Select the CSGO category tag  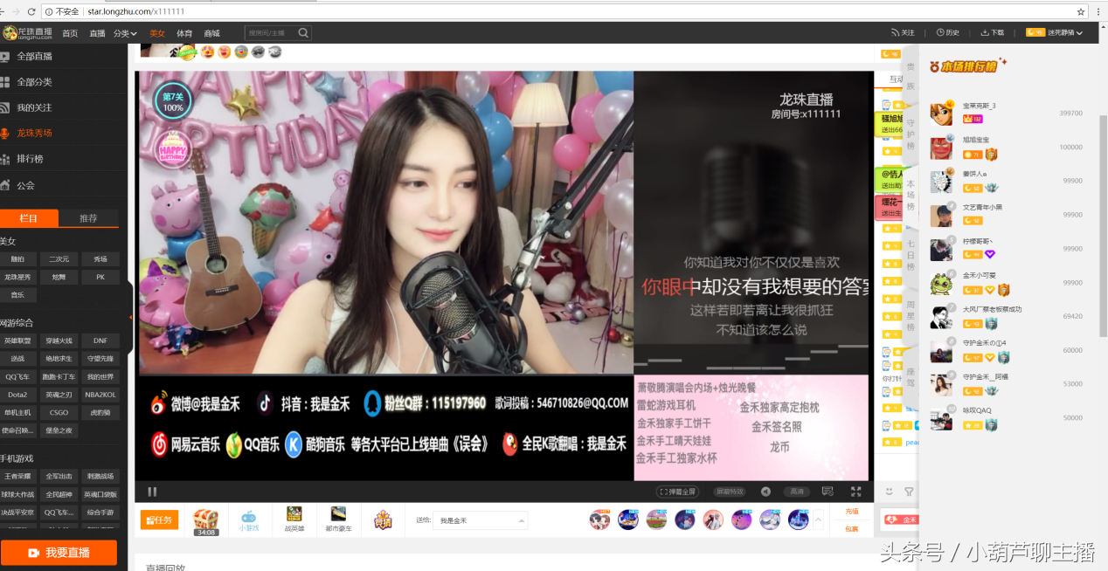59,413
